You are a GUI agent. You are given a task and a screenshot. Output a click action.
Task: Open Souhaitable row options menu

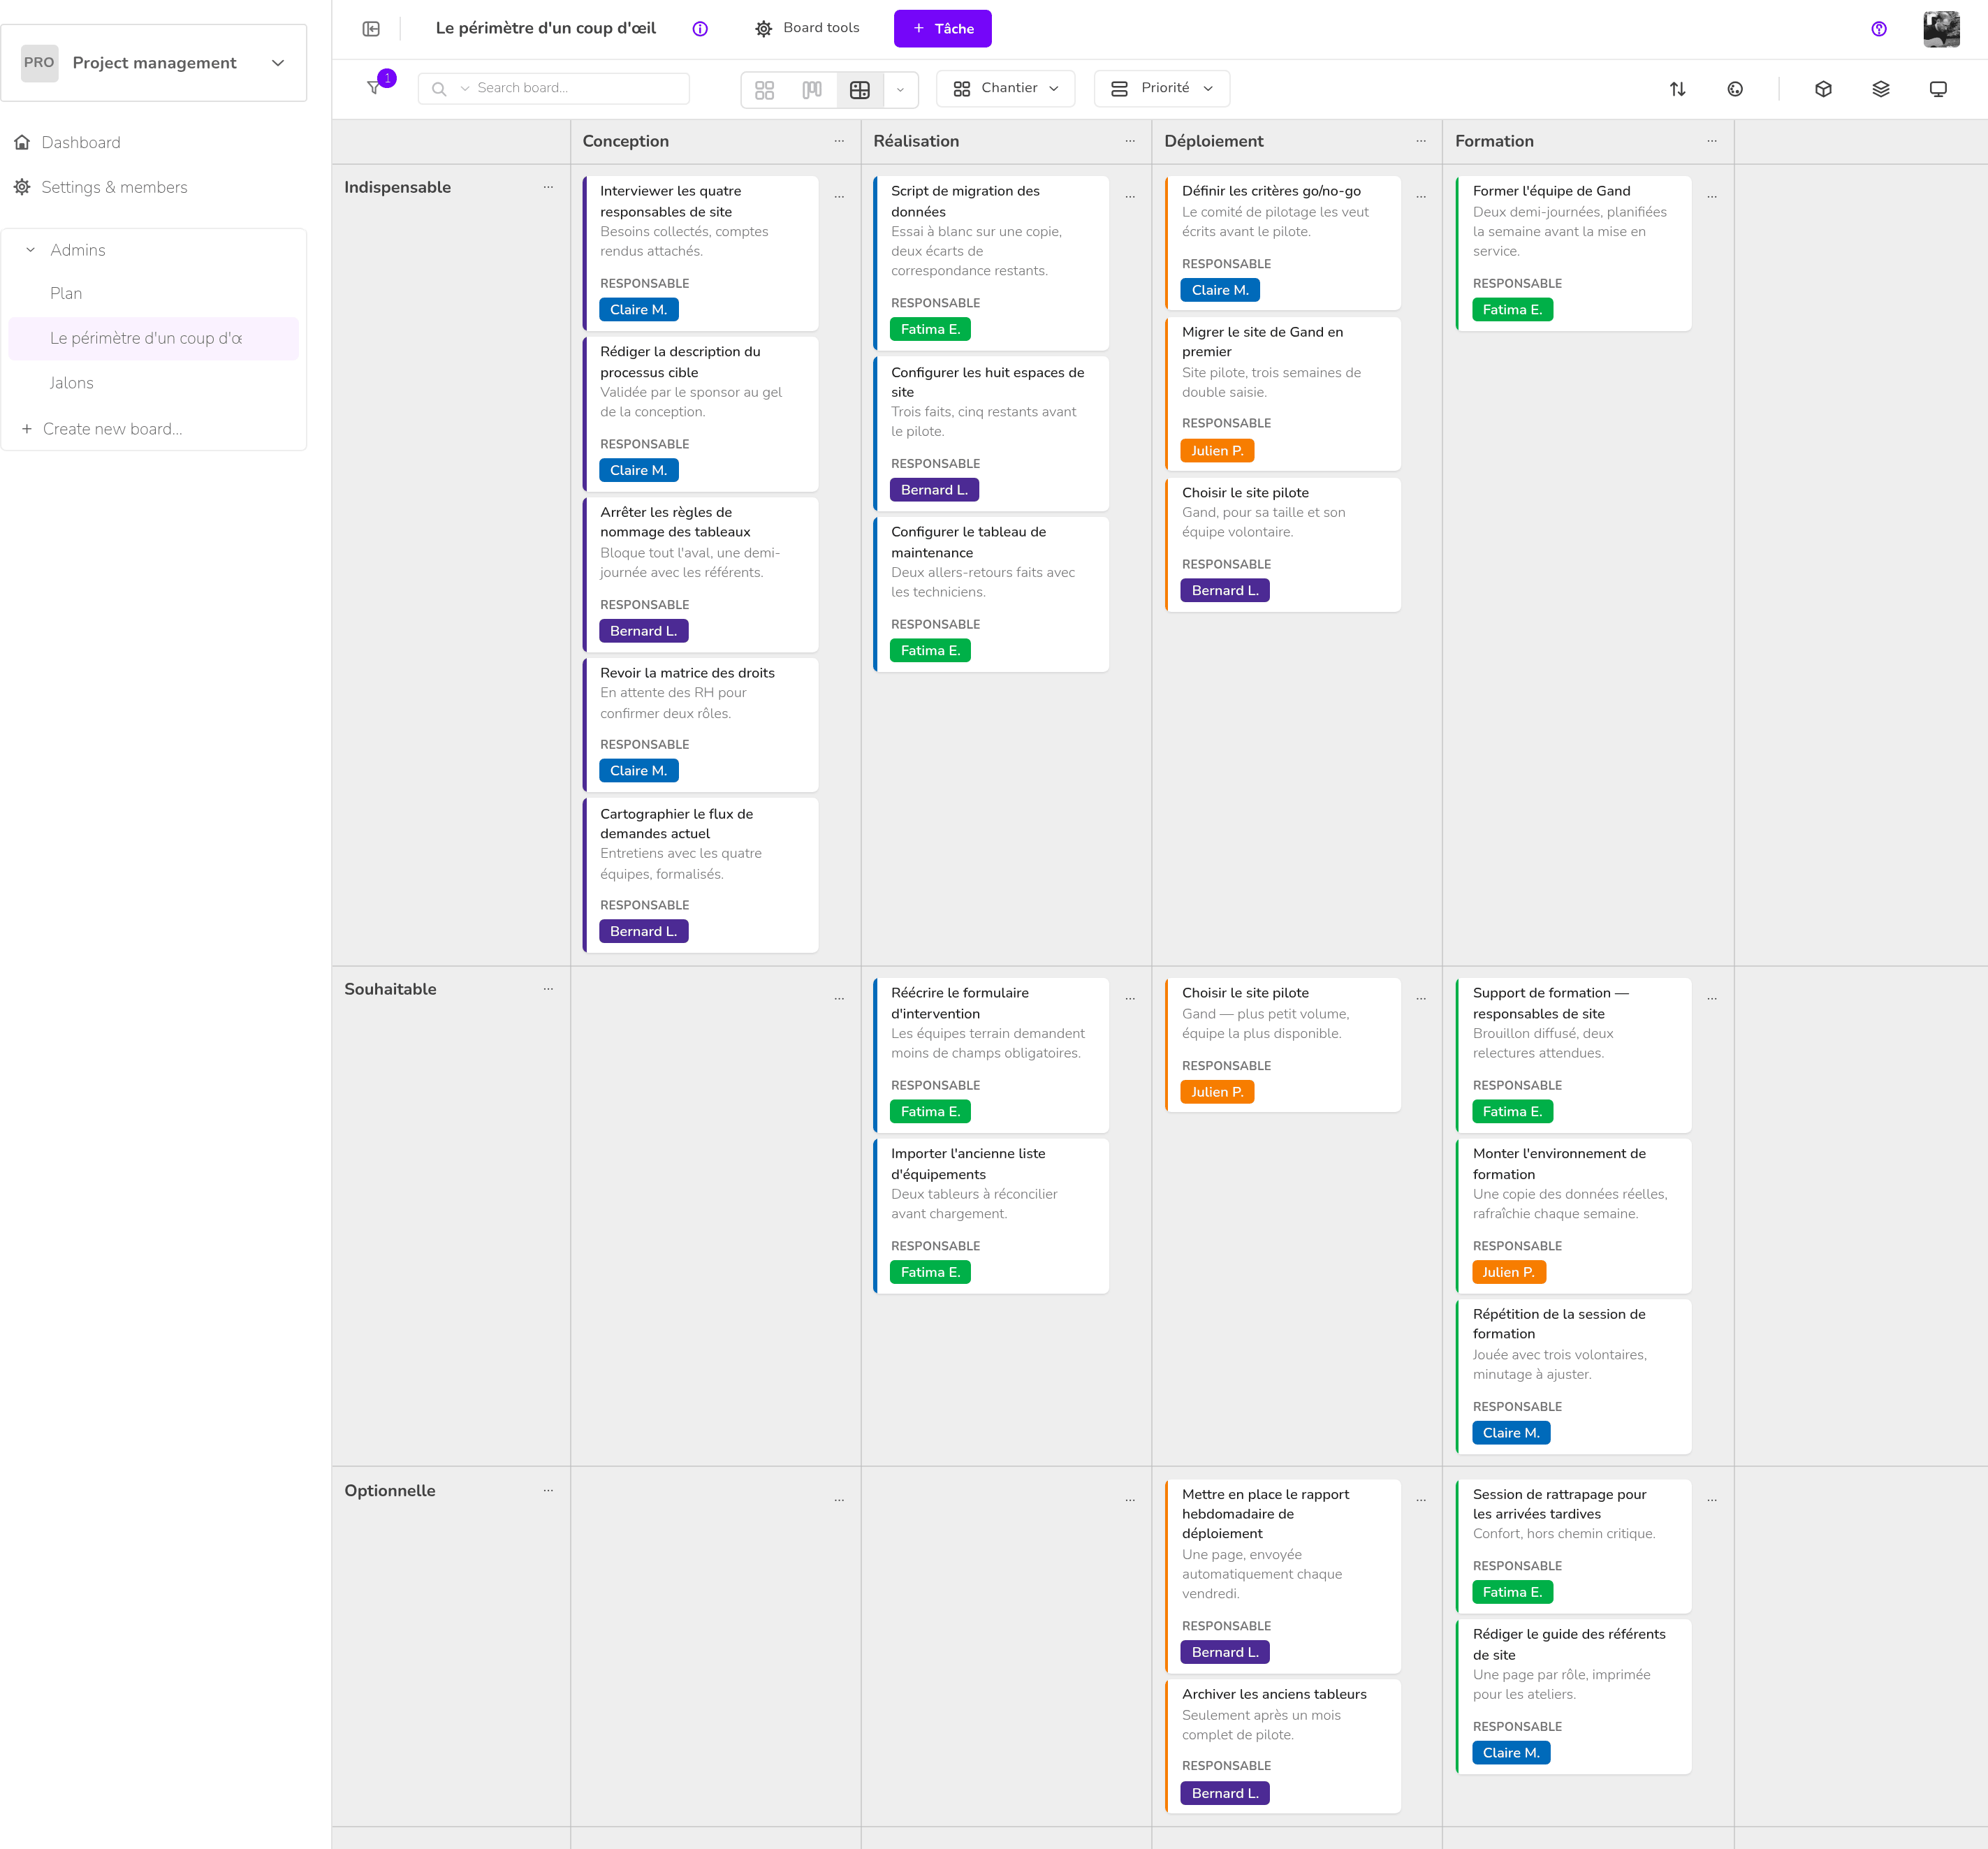[548, 989]
